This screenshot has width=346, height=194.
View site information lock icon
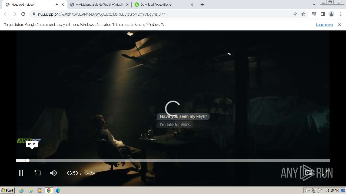point(34,14)
